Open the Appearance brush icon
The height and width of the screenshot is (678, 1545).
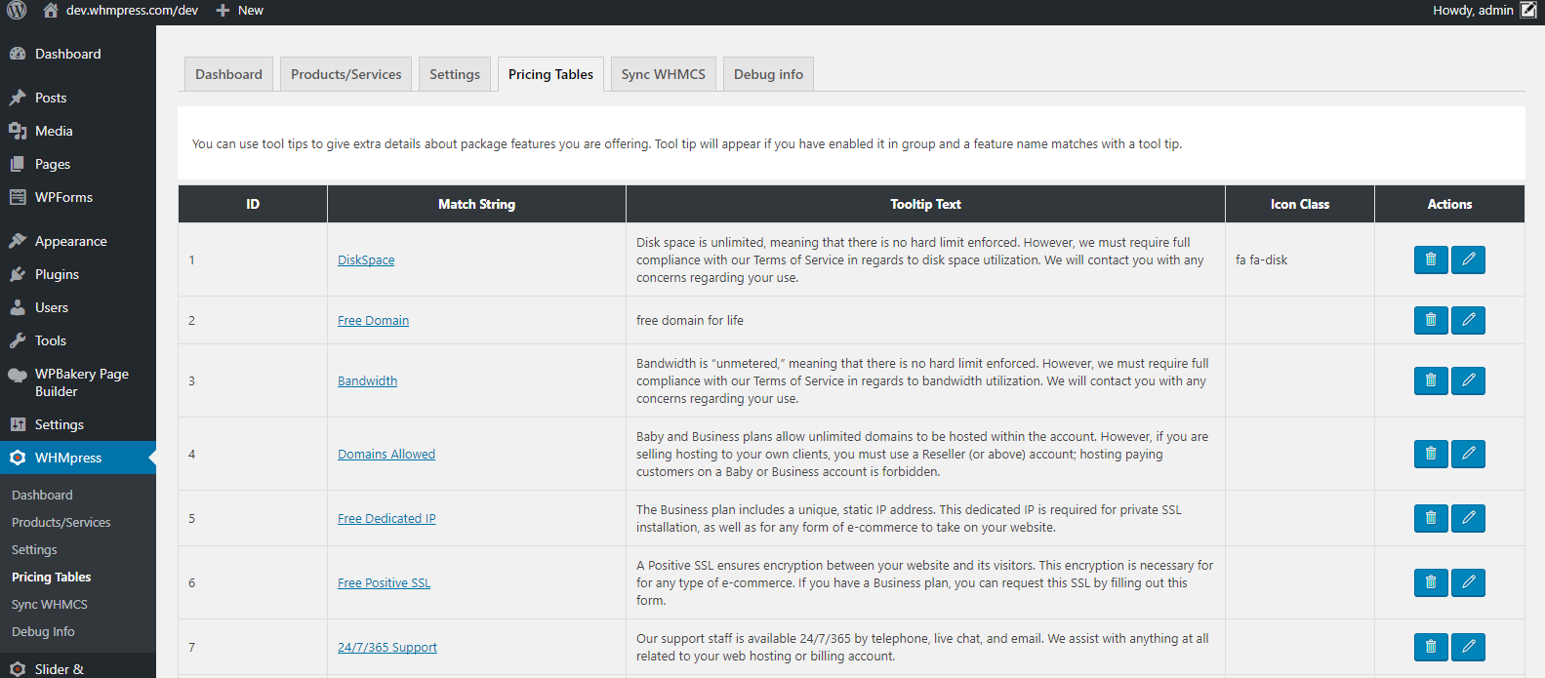tap(18, 241)
